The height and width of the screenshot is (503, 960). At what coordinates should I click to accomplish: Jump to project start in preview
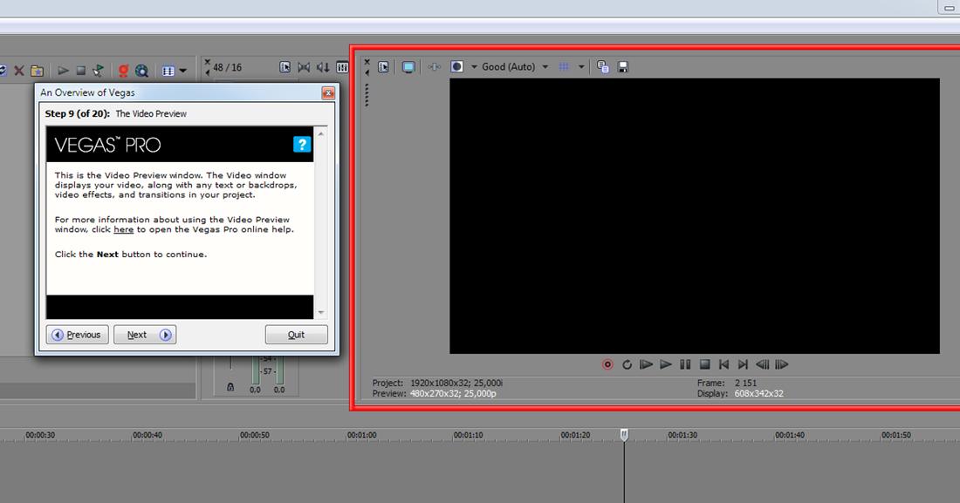coord(723,364)
